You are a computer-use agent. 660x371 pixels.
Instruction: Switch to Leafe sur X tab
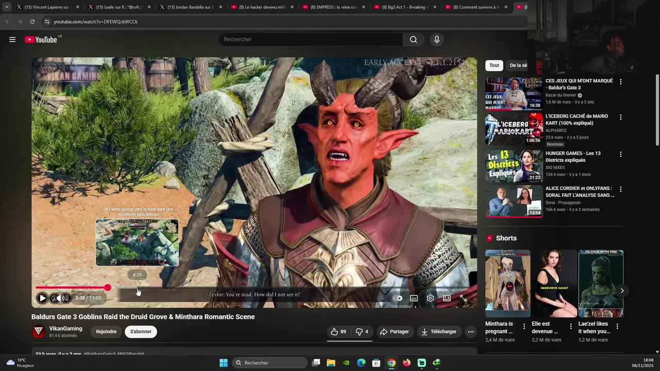[119, 7]
